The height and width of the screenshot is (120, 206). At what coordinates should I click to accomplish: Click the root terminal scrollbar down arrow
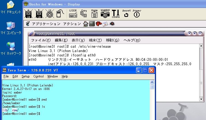click(201, 99)
